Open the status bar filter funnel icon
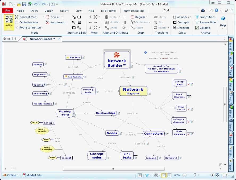 [x=147, y=175]
